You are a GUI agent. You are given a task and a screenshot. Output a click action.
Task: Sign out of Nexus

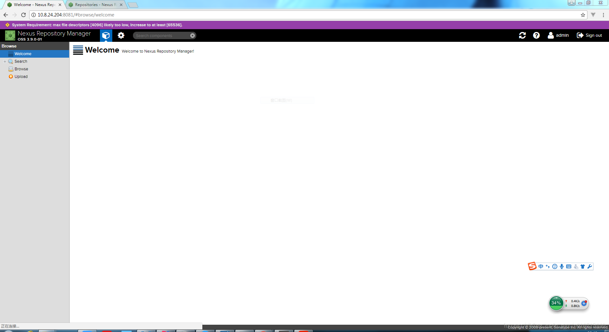(589, 35)
